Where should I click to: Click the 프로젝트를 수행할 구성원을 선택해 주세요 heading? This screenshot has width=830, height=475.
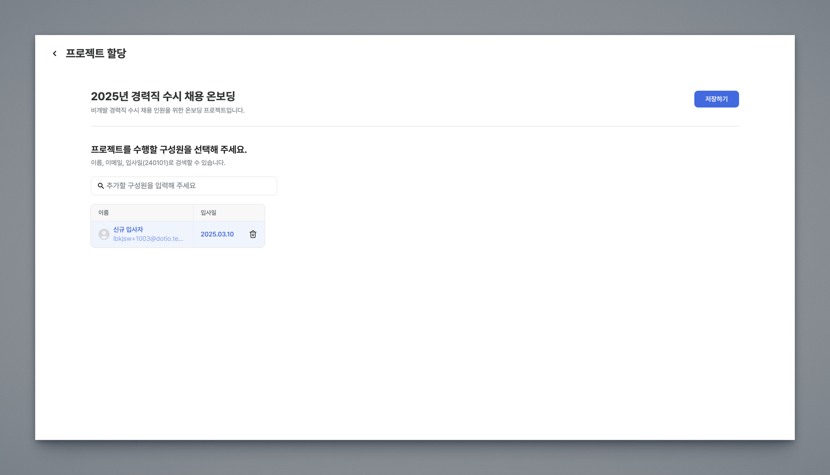pyautogui.click(x=169, y=150)
